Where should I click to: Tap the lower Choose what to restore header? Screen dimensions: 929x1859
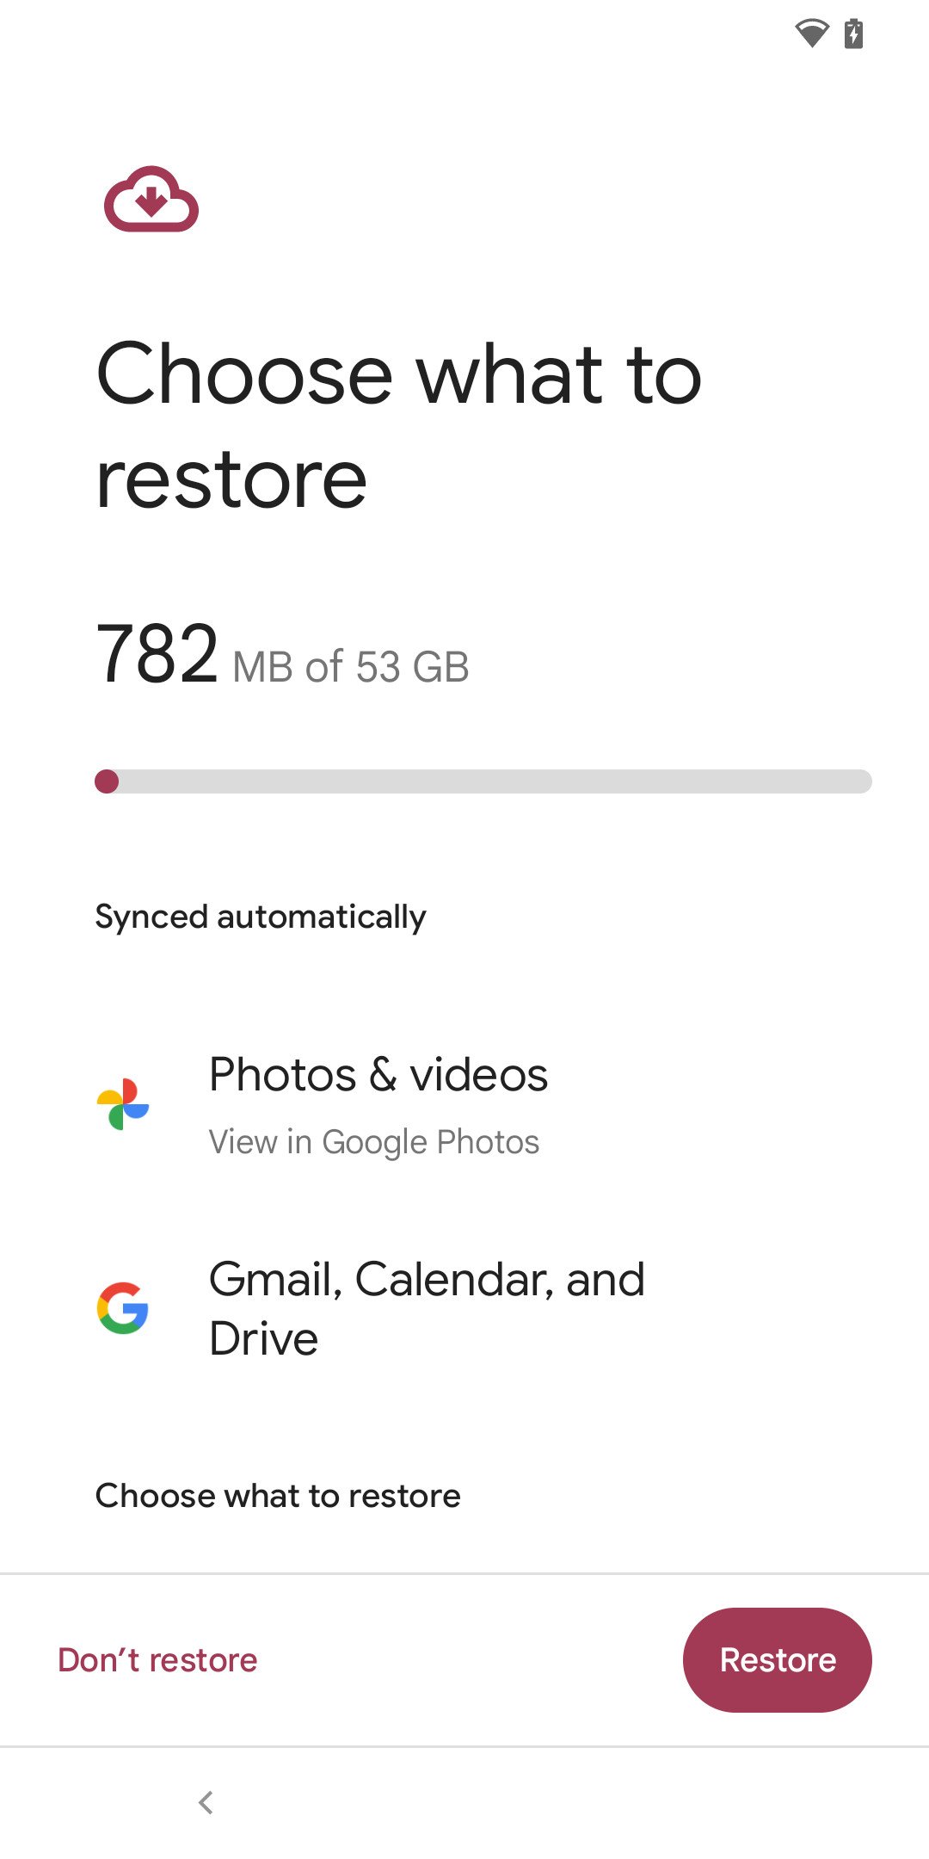coord(278,1496)
